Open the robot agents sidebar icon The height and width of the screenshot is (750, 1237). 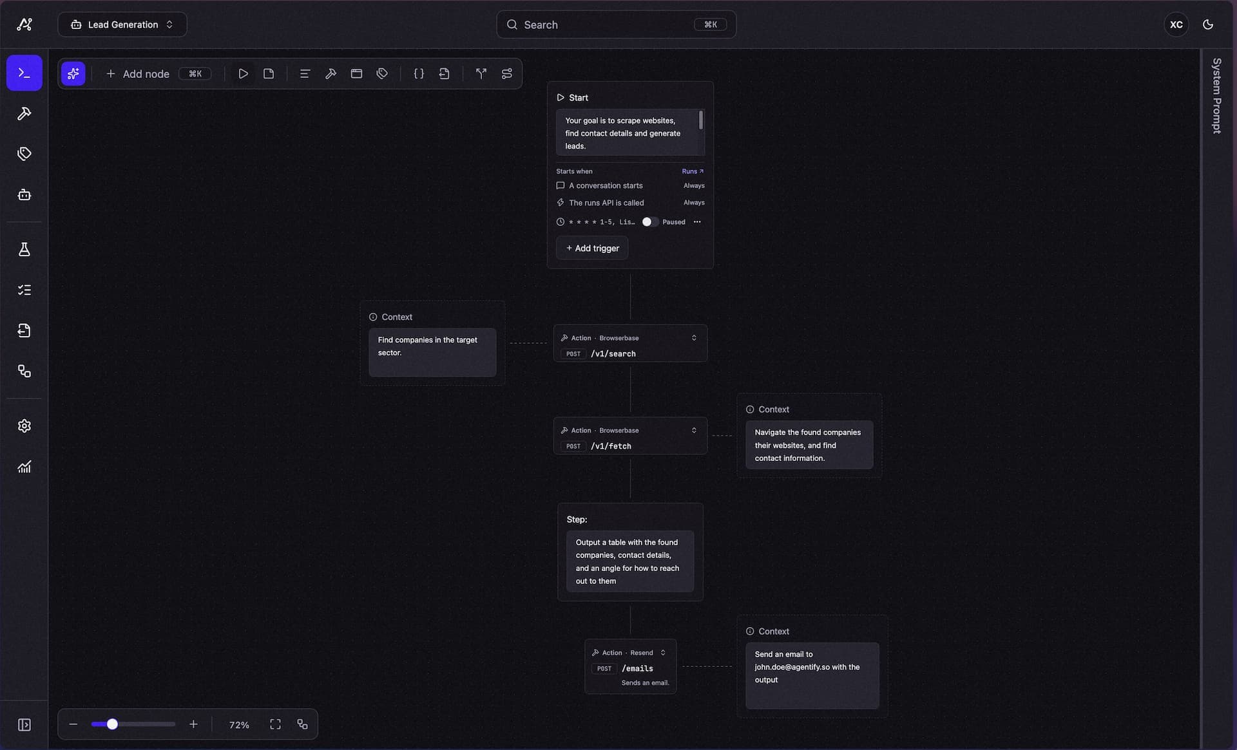[x=24, y=194]
